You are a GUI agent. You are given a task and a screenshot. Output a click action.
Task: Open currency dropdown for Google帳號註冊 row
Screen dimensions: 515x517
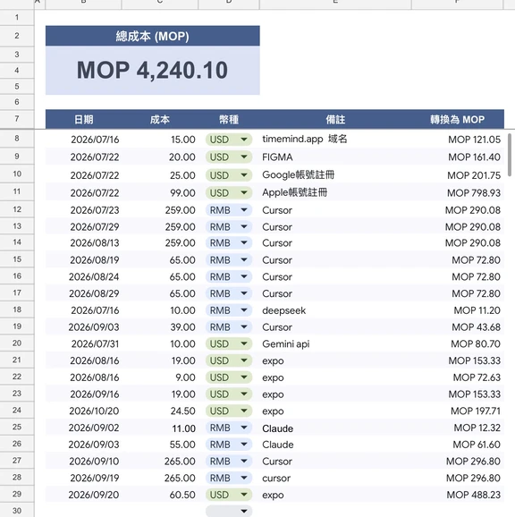[229, 175]
